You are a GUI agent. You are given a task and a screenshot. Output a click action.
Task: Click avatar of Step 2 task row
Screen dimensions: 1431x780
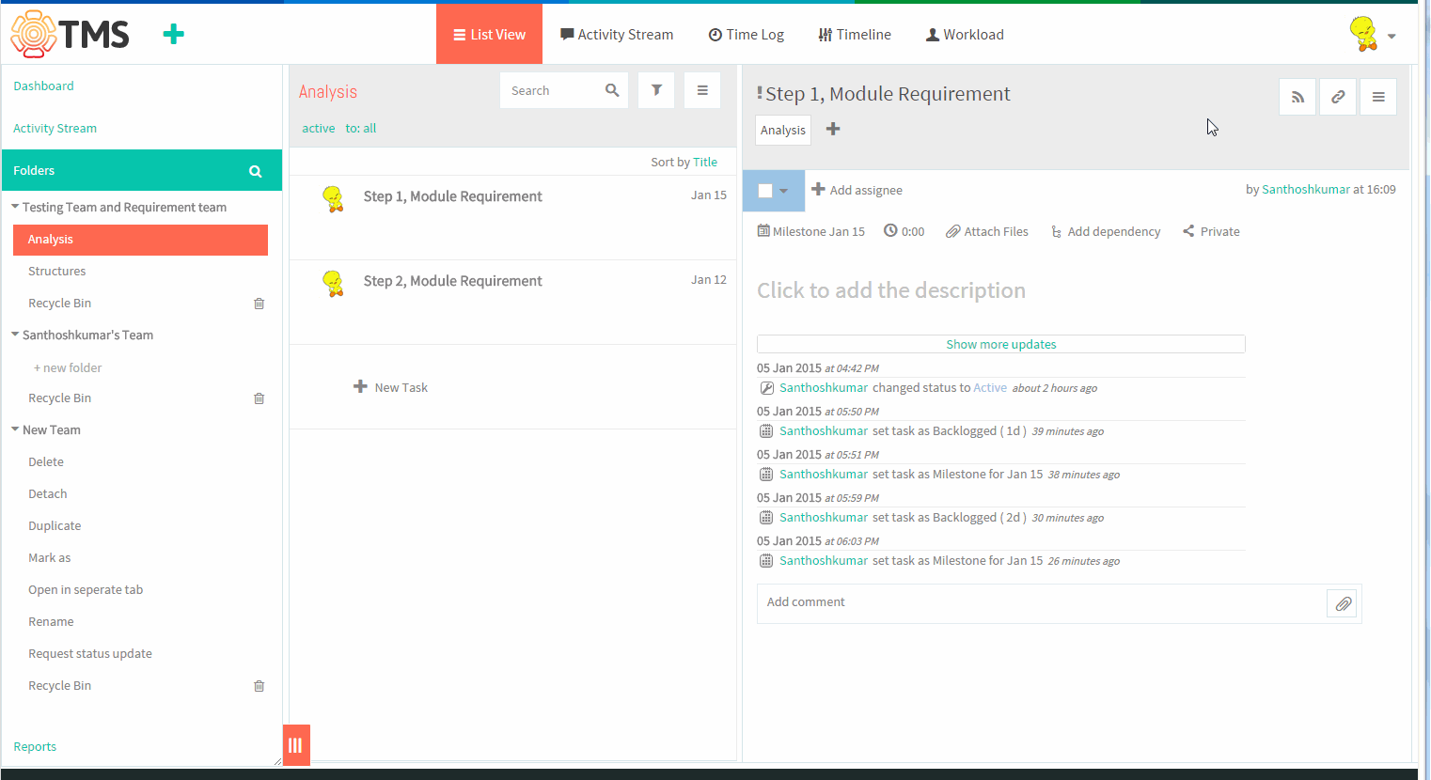(x=333, y=283)
